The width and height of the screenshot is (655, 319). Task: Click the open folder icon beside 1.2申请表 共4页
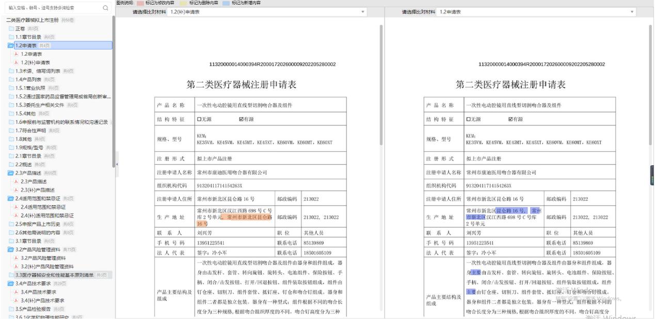11,45
